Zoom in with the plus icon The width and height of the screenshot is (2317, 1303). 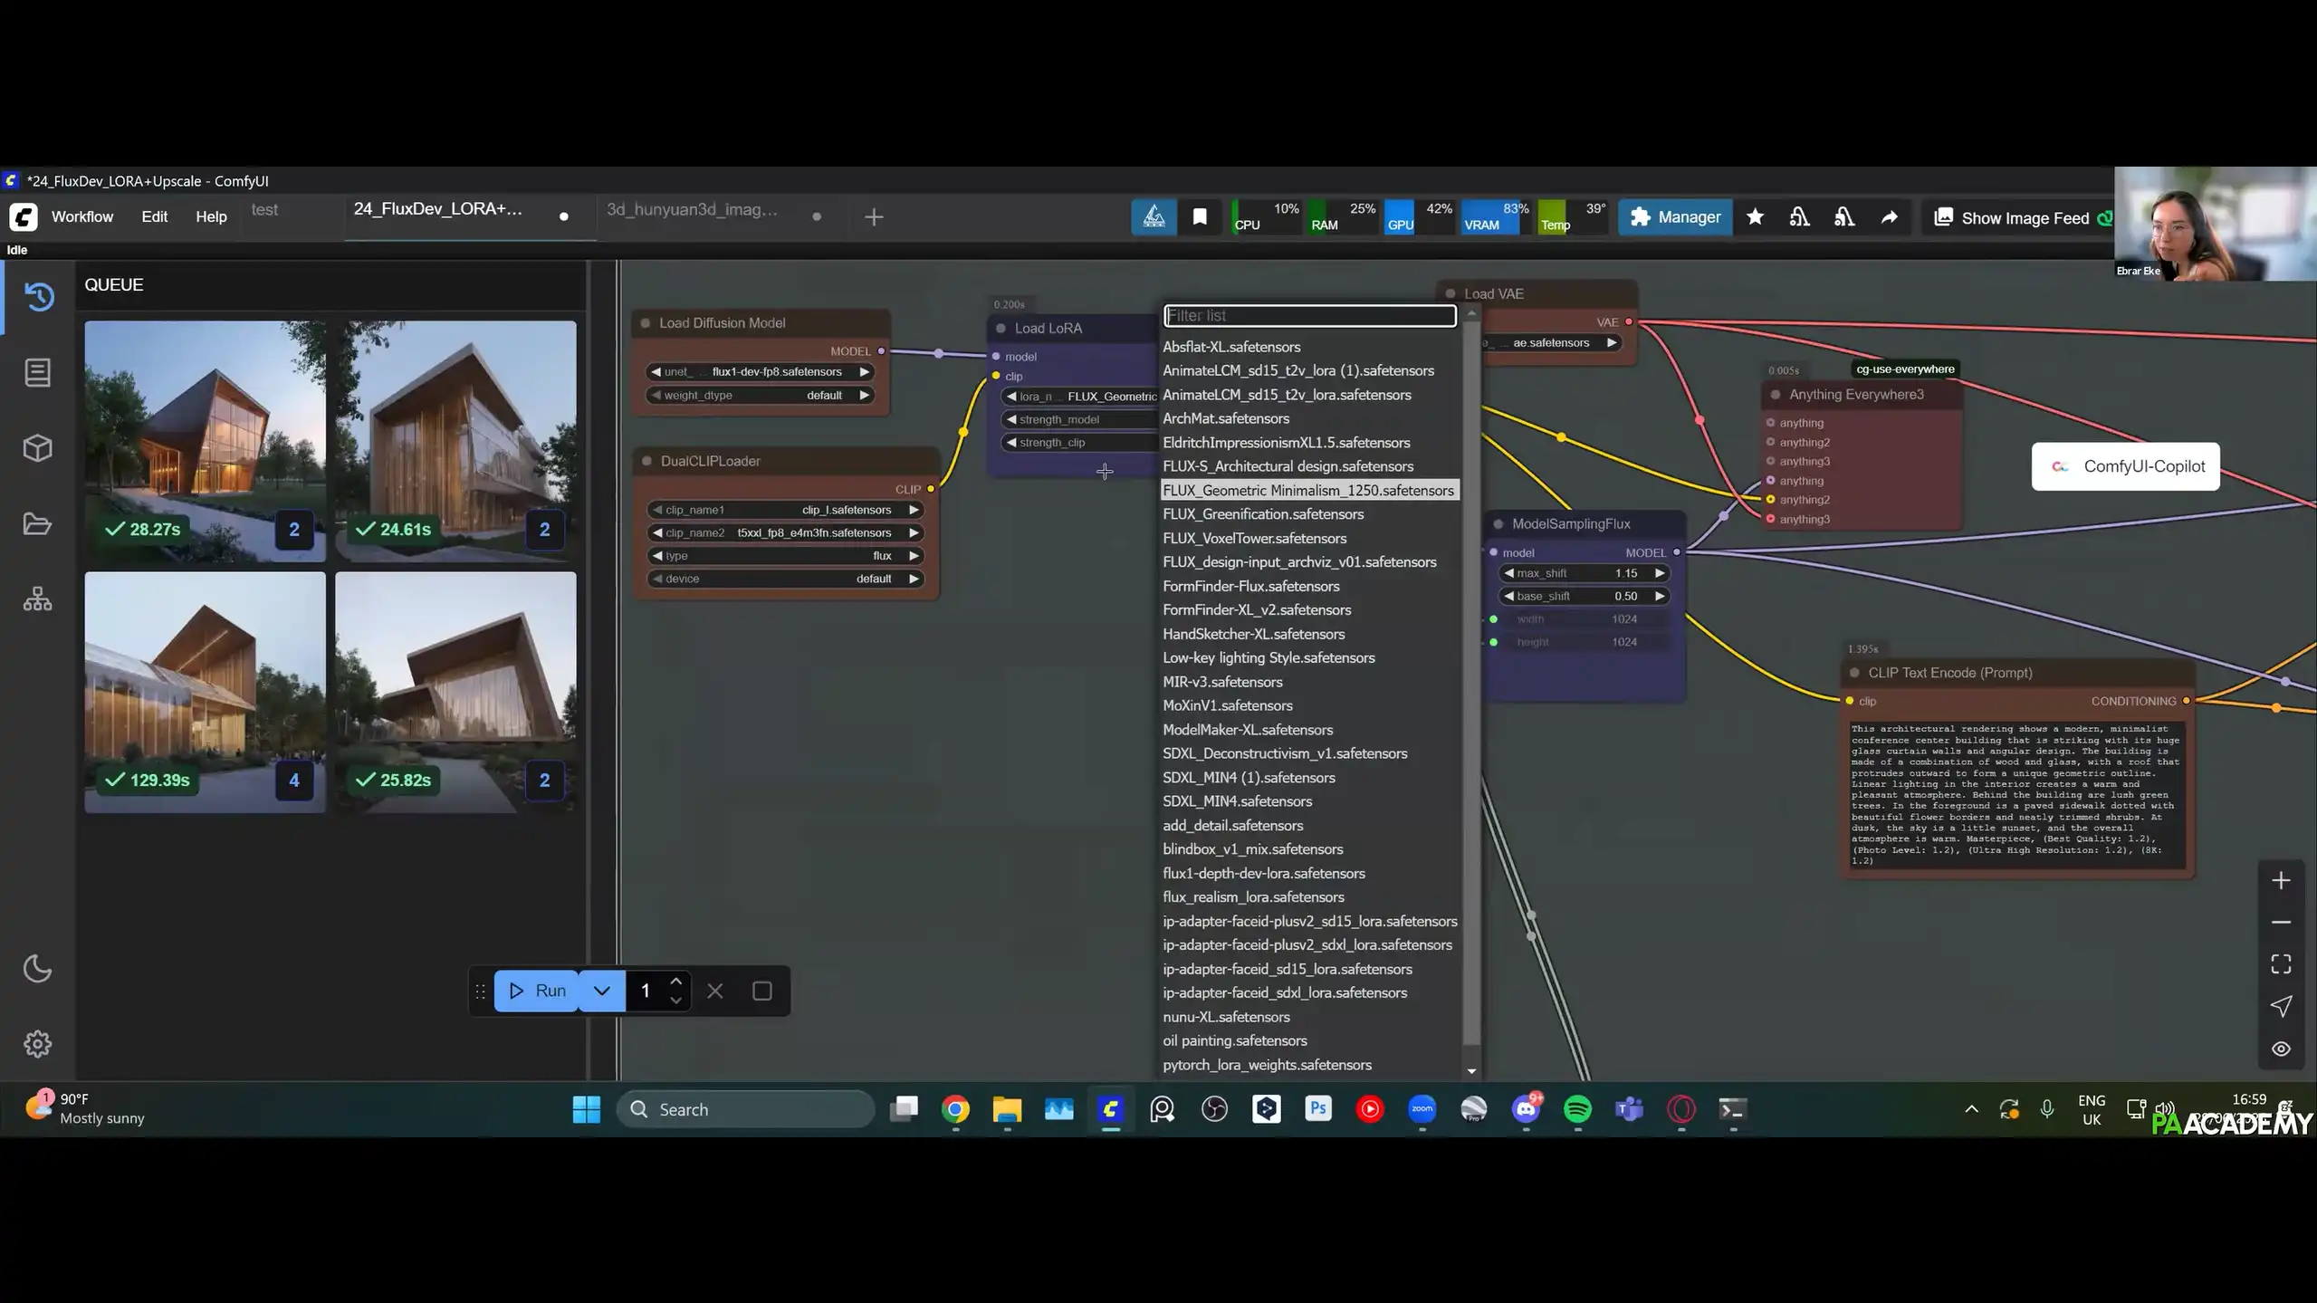click(2281, 881)
